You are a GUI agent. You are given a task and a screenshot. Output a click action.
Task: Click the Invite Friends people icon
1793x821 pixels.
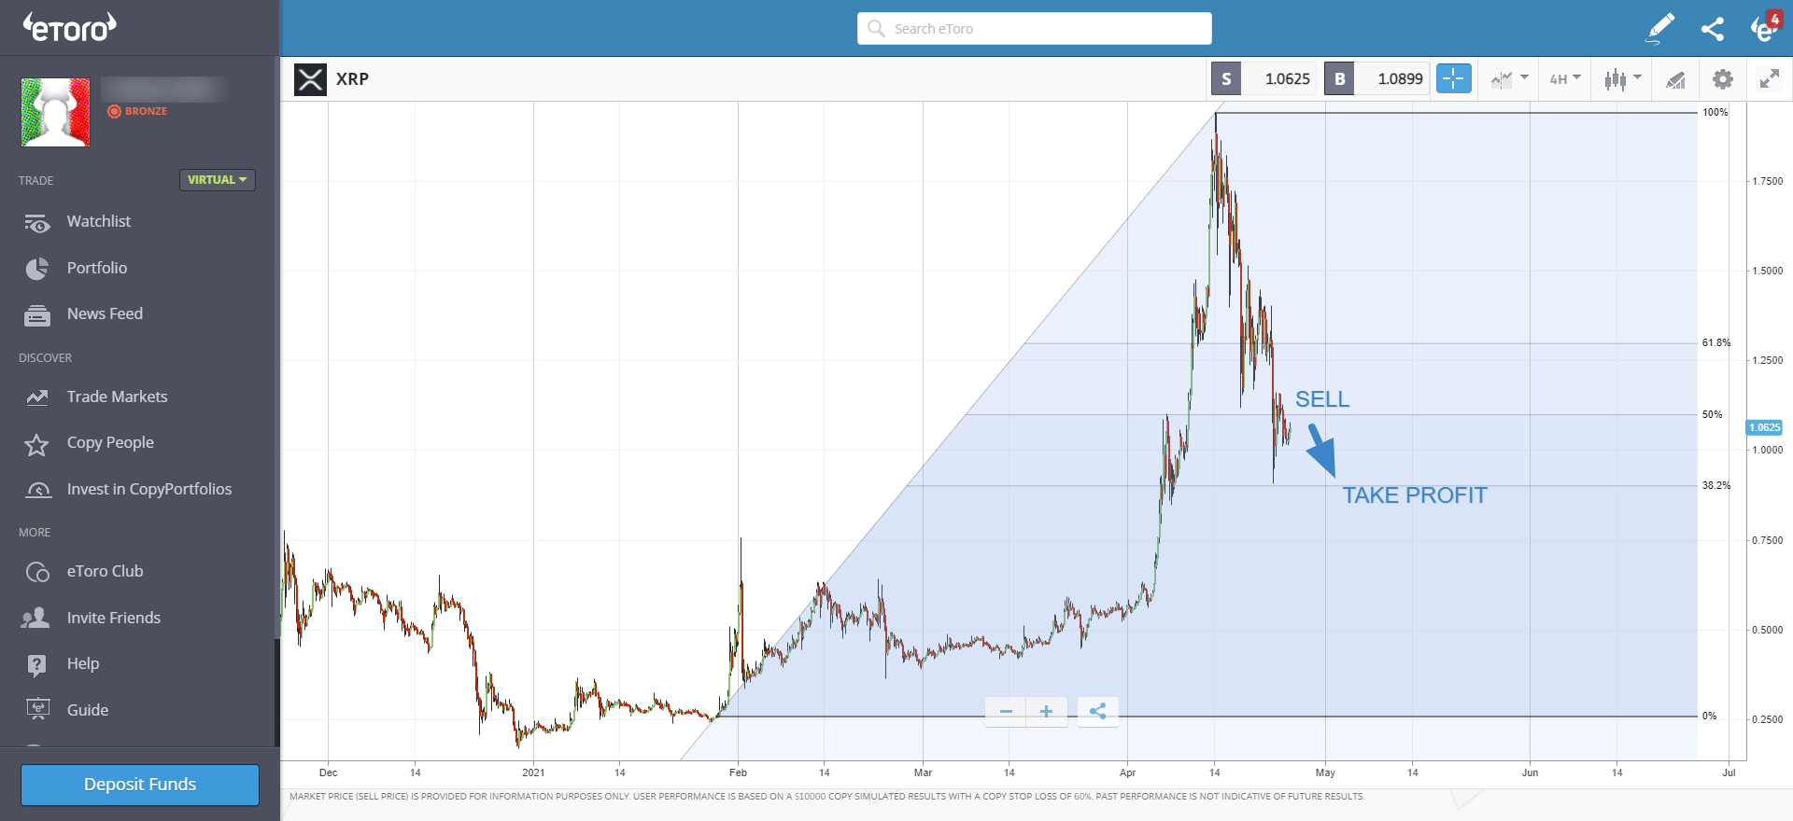click(x=35, y=618)
